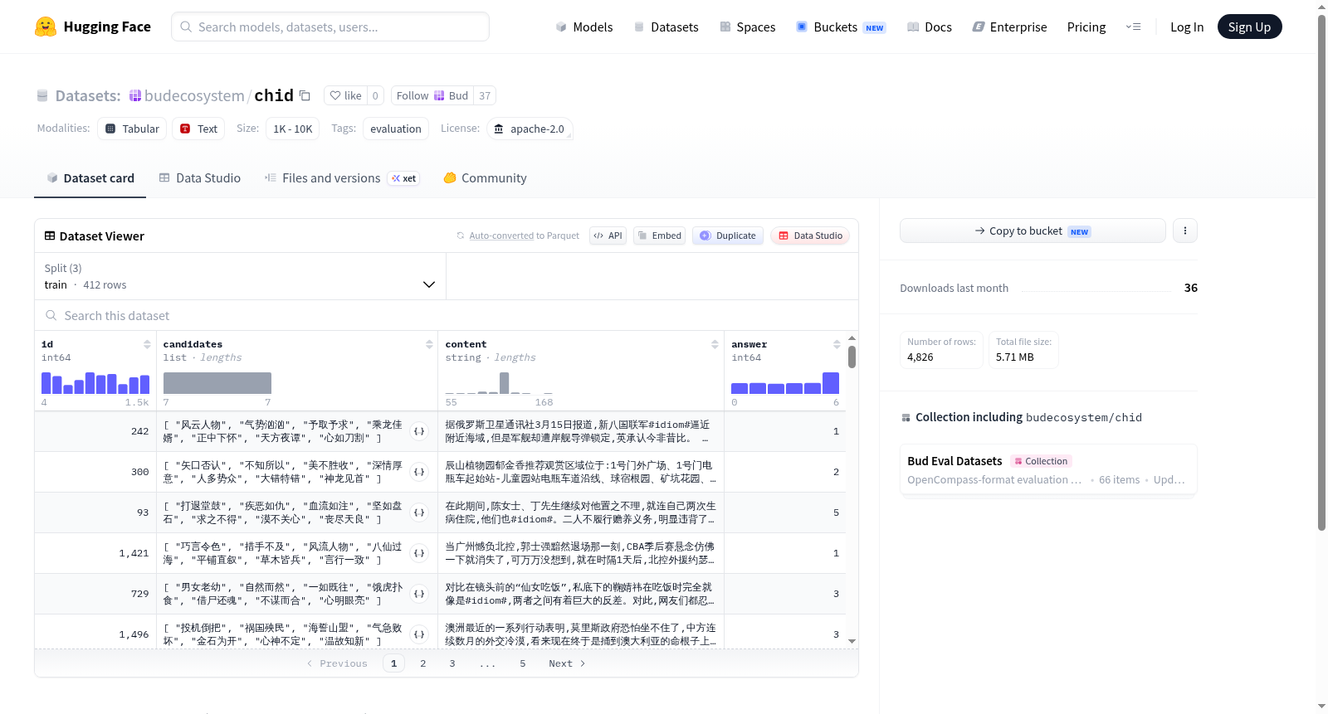Expand candidates cell in row 242
The width and height of the screenshot is (1328, 714).
pyautogui.click(x=419, y=431)
